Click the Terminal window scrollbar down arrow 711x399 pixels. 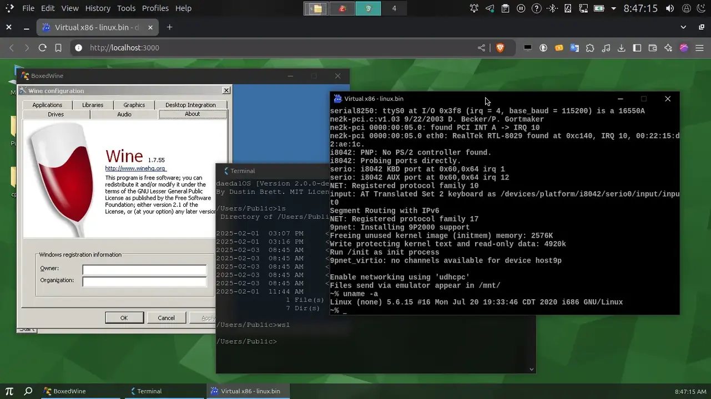click(x=532, y=369)
